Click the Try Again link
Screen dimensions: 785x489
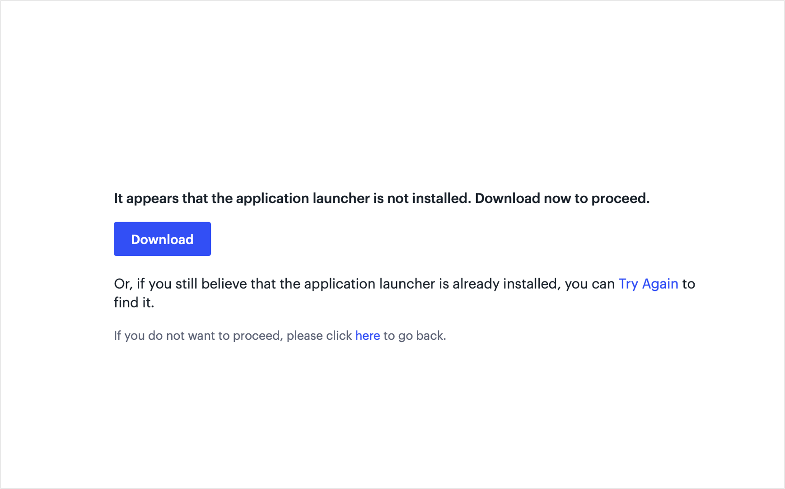648,284
